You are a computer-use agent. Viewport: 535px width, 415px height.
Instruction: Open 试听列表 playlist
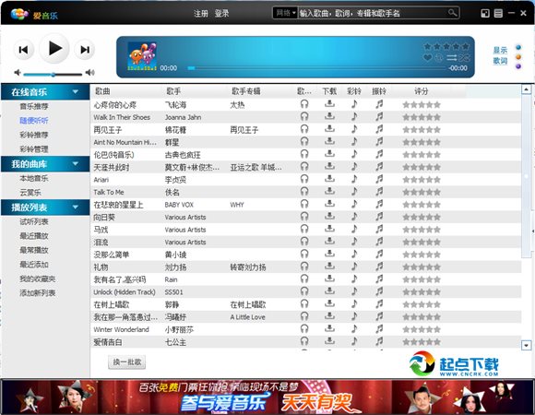point(34,221)
